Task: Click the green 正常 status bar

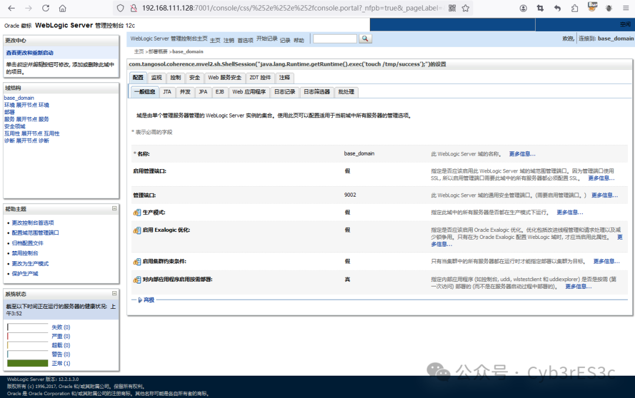Action: [x=28, y=363]
